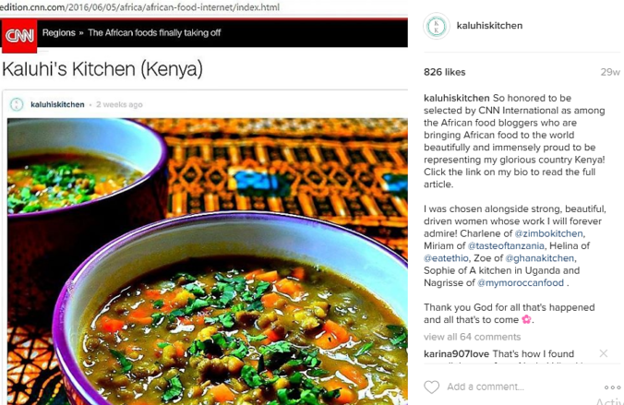Click kaluhiskitchen username in embedded post

click(x=57, y=104)
